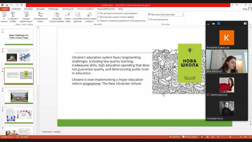252x142 pixels.
Task: Click 'Вход' sign-in link
Action: click(245, 9)
